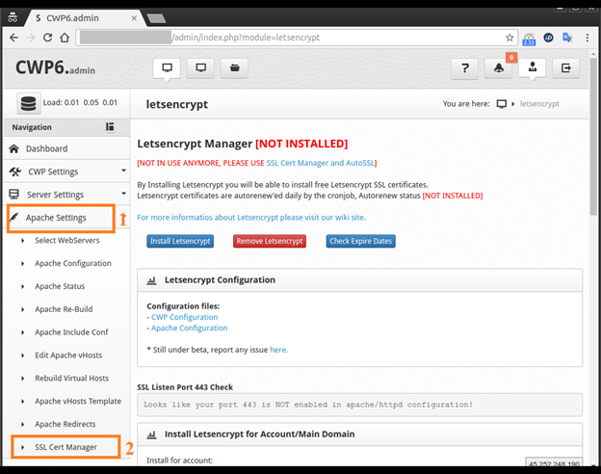601x474 pixels.
Task: Open SSL Cert Manager in the sidebar
Action: tap(65, 447)
